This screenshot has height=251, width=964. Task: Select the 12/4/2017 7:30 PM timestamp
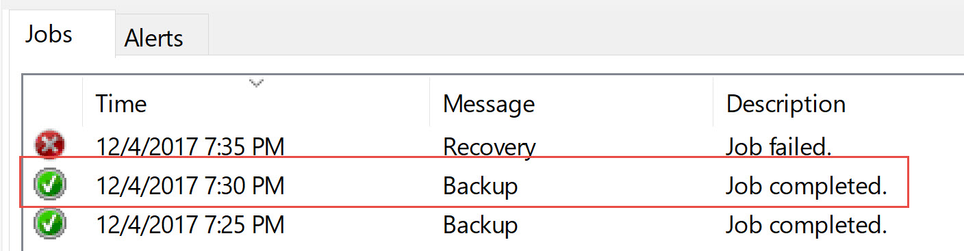tap(190, 185)
